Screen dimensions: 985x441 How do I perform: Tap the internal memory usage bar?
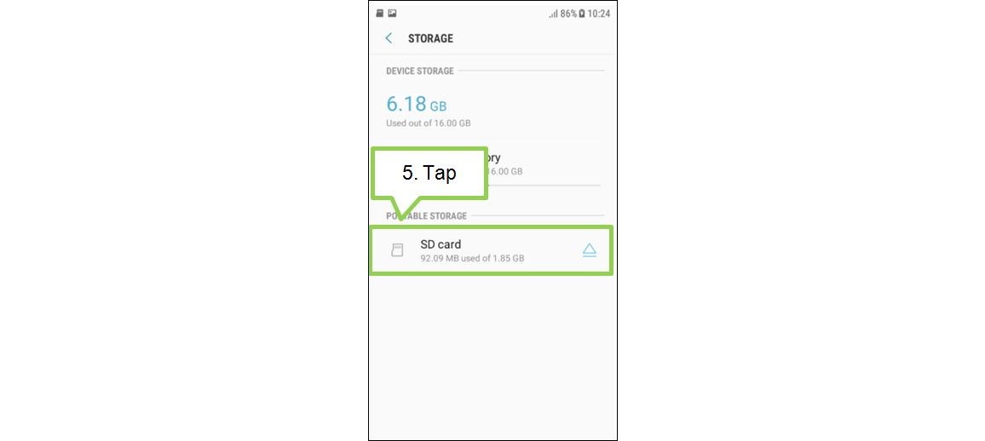pyautogui.click(x=544, y=185)
